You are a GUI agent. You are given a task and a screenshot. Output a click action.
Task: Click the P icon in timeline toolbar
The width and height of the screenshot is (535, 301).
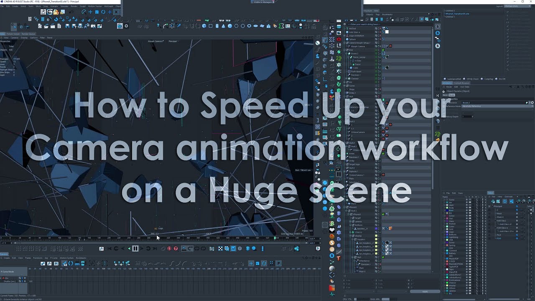pos(278,263)
